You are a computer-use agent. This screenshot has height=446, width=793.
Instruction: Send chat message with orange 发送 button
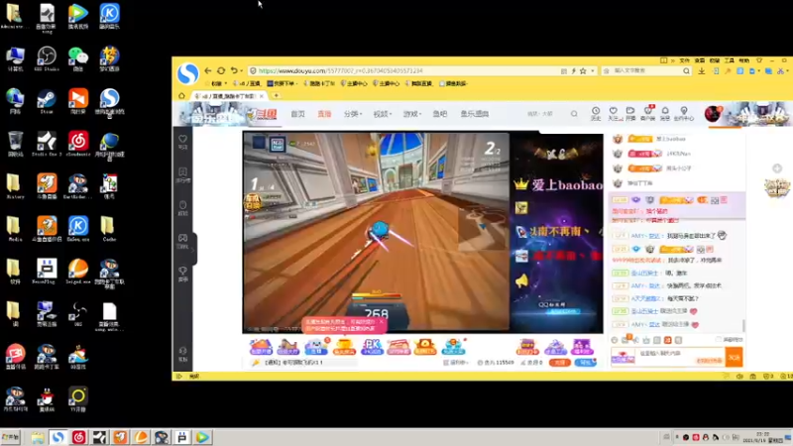[x=734, y=357]
